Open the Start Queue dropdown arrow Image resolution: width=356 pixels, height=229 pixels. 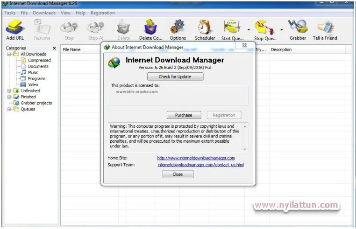click(x=249, y=29)
